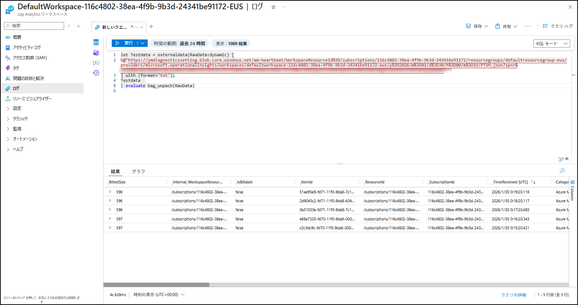Click the タグ tag icon
This screenshot has height=305, width=578.
pyautogui.click(x=8, y=68)
